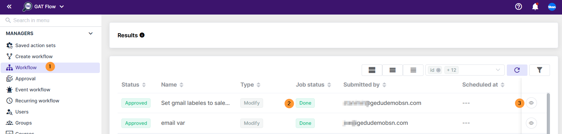Open the help question-mark icon
Viewport: 562px width, 134px height.
tap(519, 7)
